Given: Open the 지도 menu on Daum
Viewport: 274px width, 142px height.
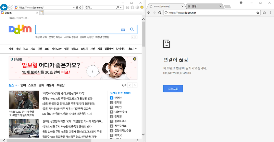Looking at the screenshot, I should point(33,49).
